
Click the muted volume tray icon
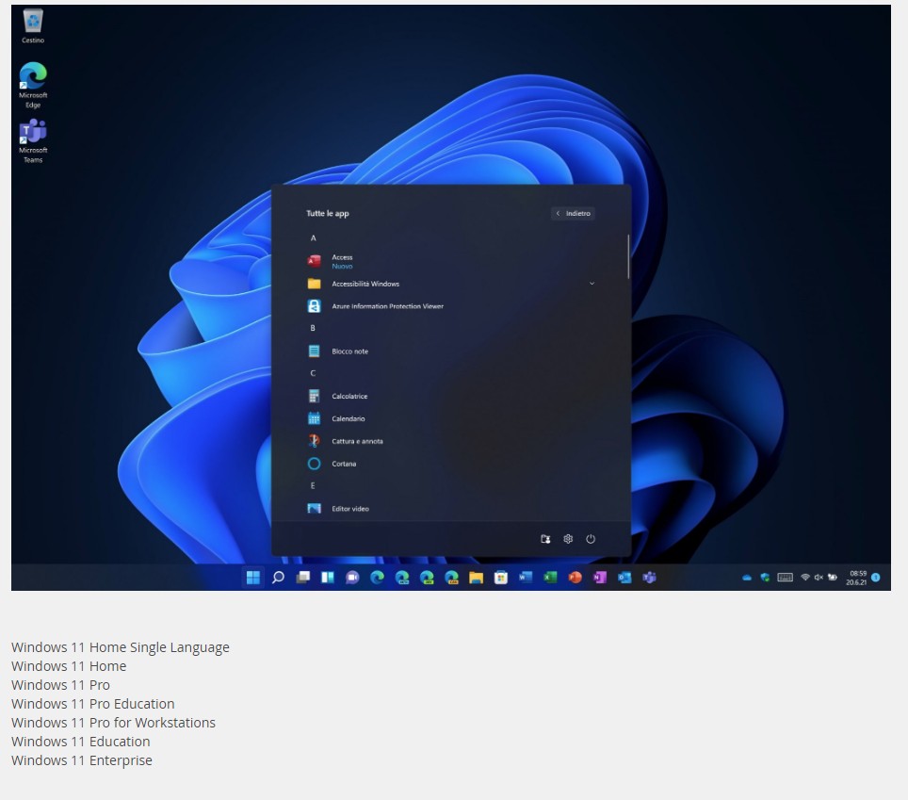coord(819,578)
